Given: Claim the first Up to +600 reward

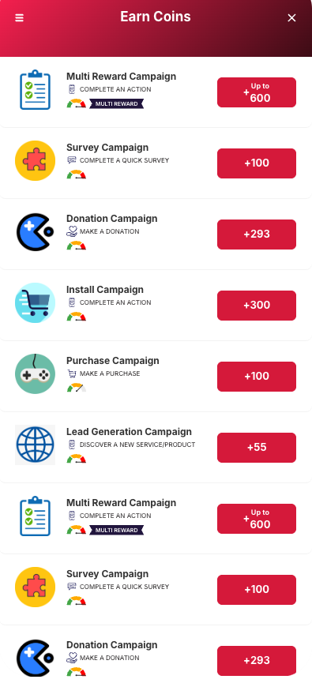Looking at the screenshot, I should click(257, 92).
